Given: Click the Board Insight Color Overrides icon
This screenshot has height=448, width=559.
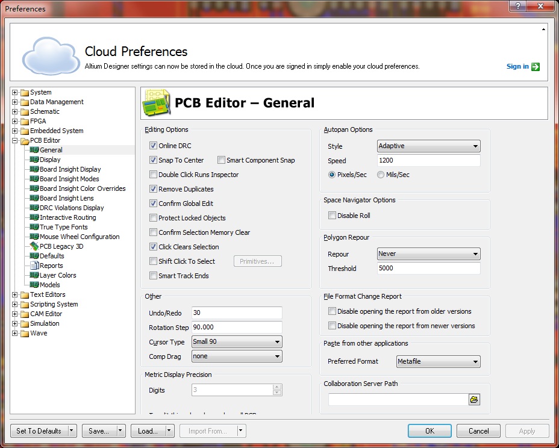Looking at the screenshot, I should pyautogui.click(x=34, y=188).
